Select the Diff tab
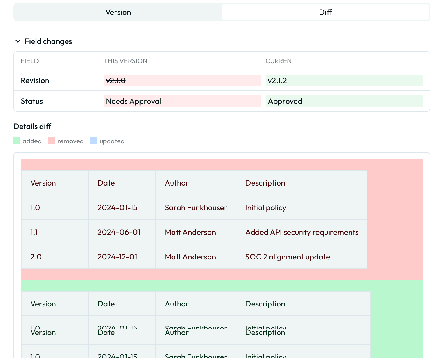This screenshot has height=358, width=440. pos(325,12)
